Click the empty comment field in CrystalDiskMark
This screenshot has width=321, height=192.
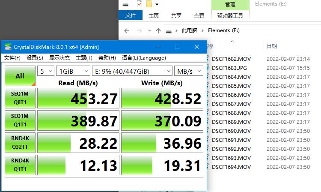[x=104, y=182]
